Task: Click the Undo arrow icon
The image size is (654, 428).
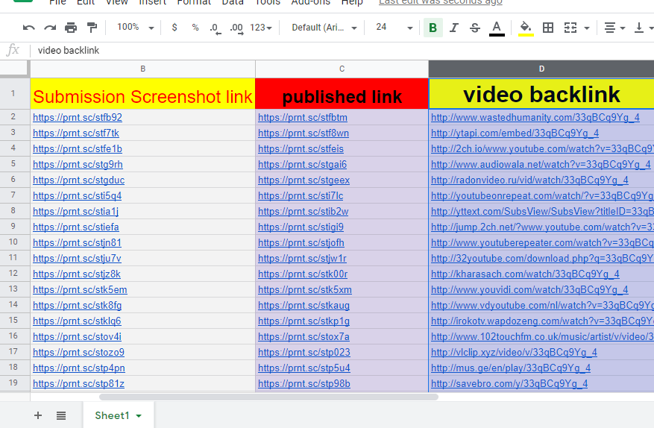Action: point(29,28)
